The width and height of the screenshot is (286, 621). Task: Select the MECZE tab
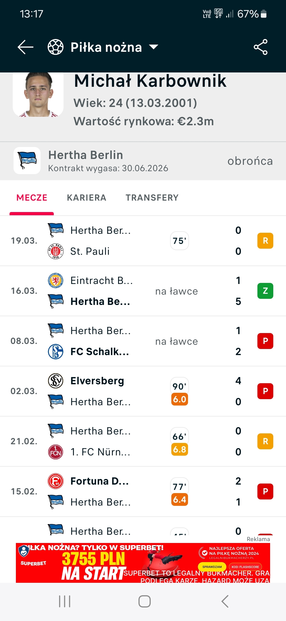pyautogui.click(x=32, y=198)
